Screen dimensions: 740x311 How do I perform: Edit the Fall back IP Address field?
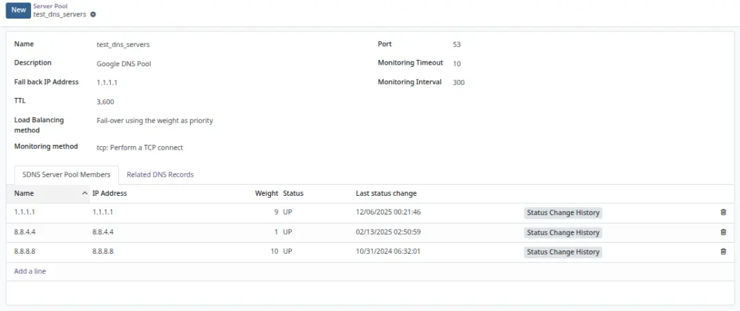pyautogui.click(x=108, y=83)
